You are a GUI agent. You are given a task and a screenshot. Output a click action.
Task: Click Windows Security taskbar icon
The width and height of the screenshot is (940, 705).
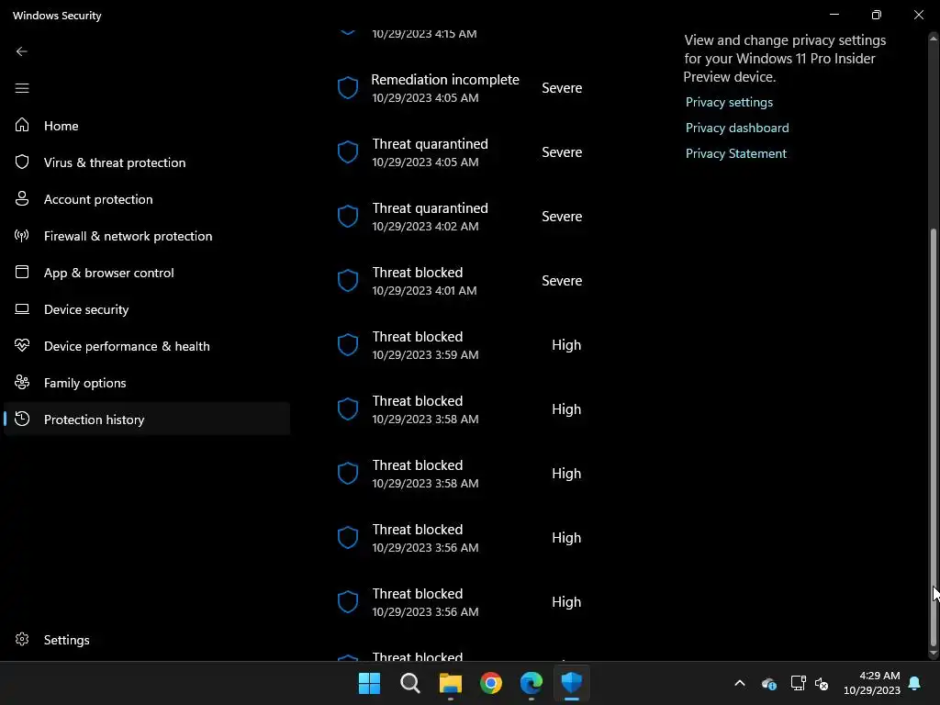(x=572, y=683)
